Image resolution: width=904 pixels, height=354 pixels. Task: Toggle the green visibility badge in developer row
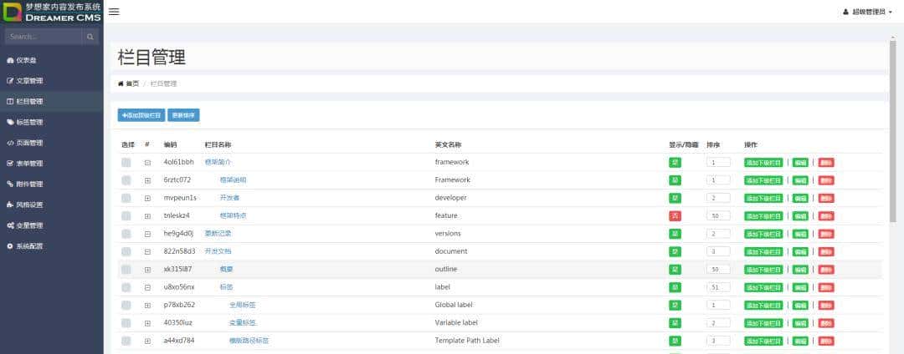675,198
